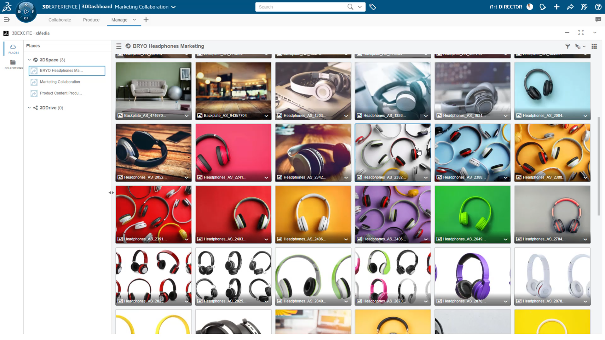Expand the search options chevron
605x340 pixels.
360,7
